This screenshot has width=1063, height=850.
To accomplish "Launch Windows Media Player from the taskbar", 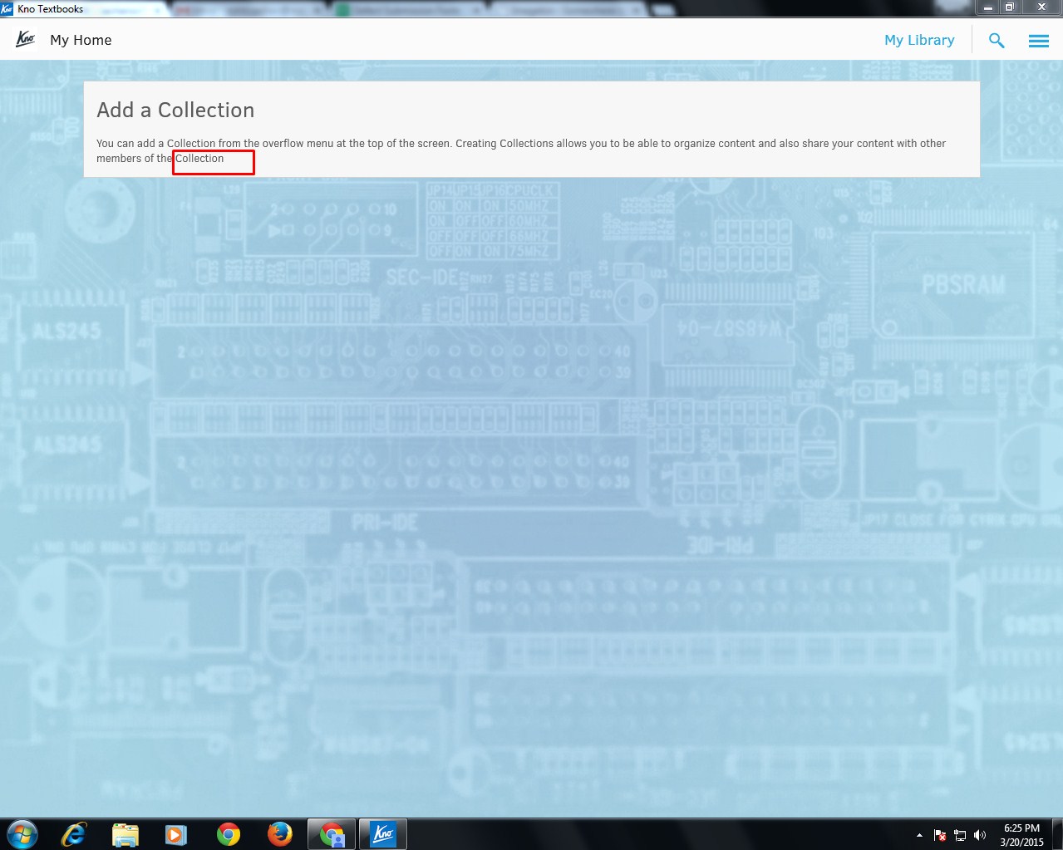I will pos(176,834).
